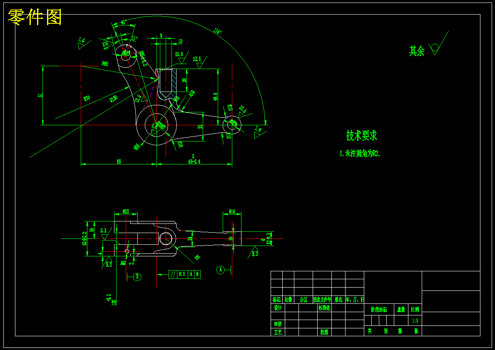The image size is (495, 350).
Task: Select the Φ35 diameter dimension text
Action: 137,147
